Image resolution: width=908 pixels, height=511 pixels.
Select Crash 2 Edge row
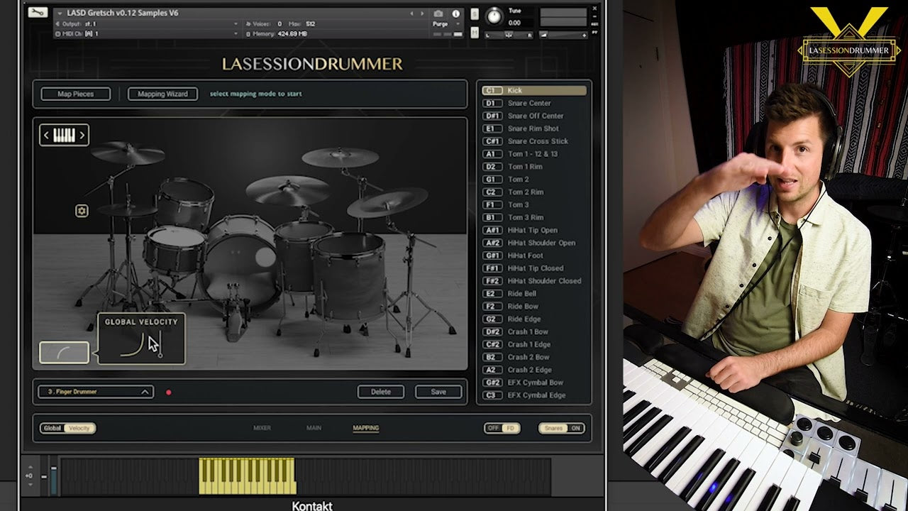(x=534, y=370)
